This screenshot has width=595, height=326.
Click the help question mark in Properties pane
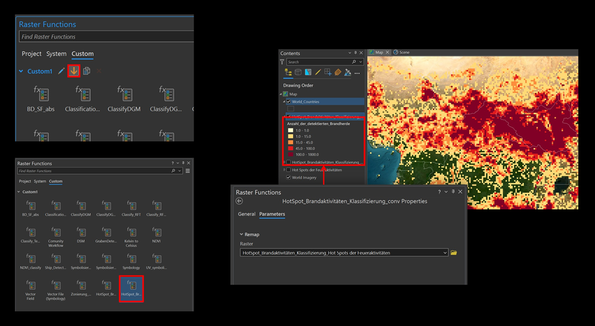440,192
